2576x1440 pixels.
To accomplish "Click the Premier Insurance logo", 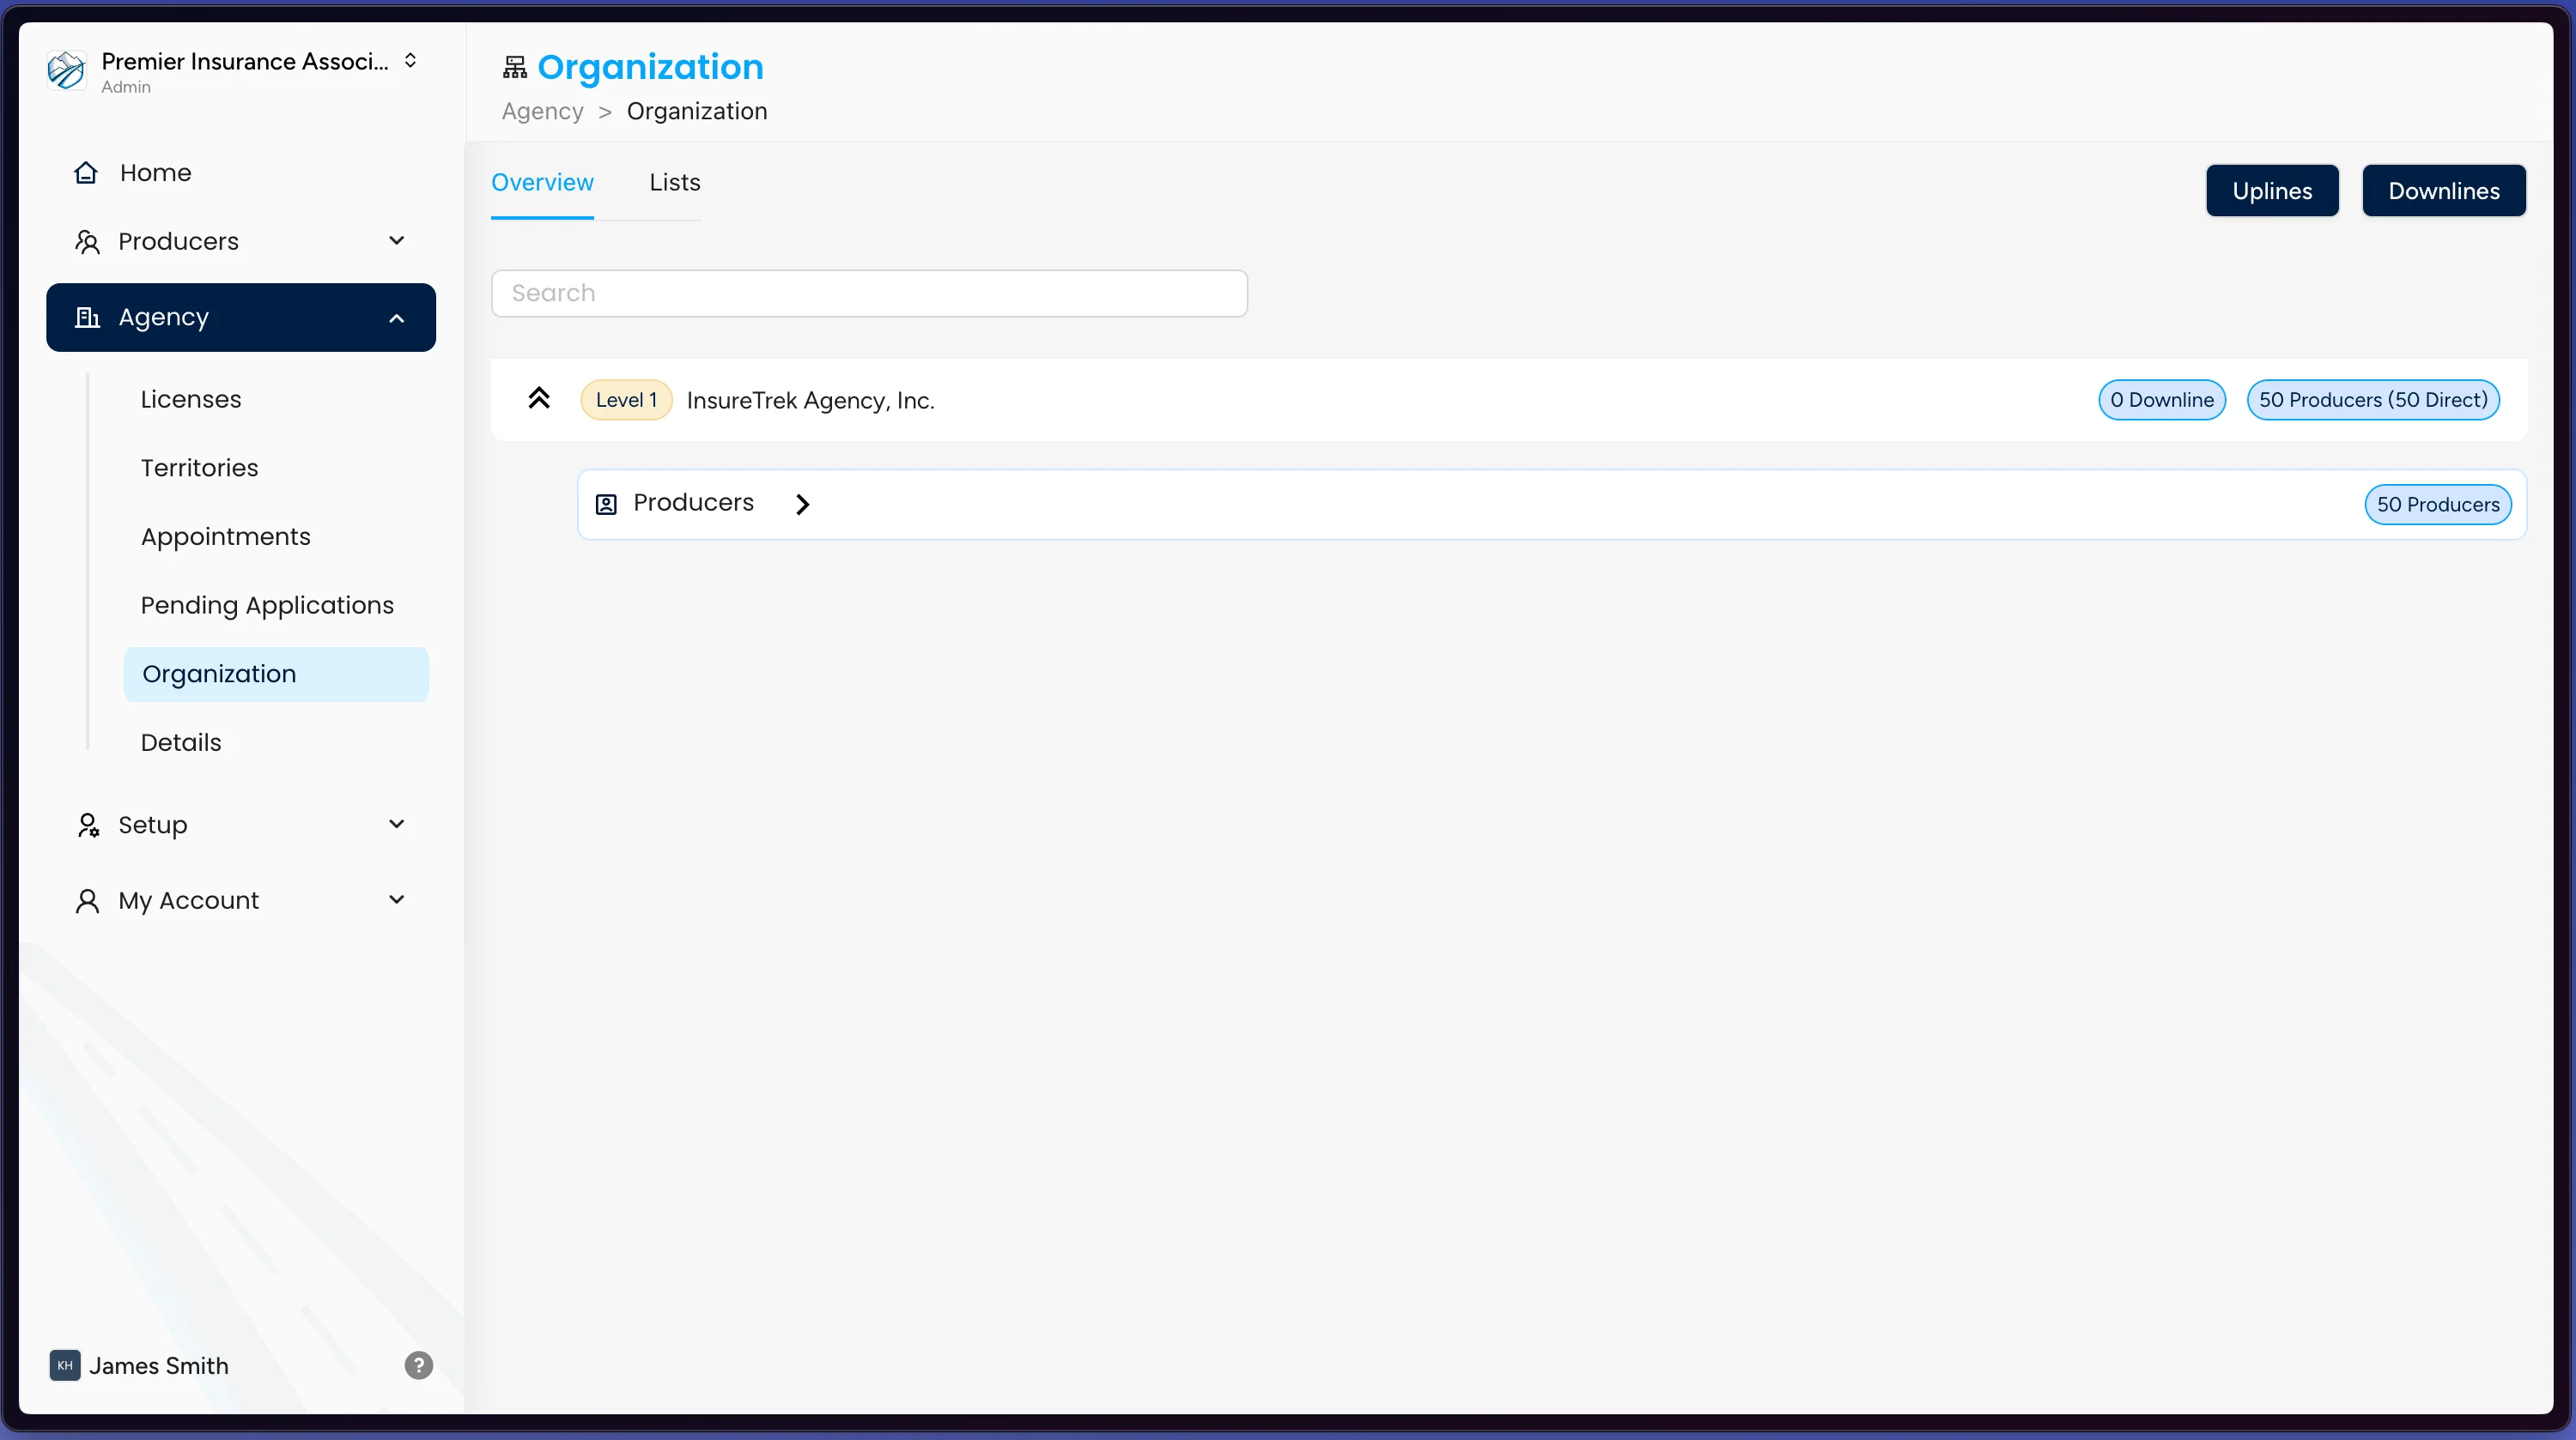I will pyautogui.click(x=66, y=70).
